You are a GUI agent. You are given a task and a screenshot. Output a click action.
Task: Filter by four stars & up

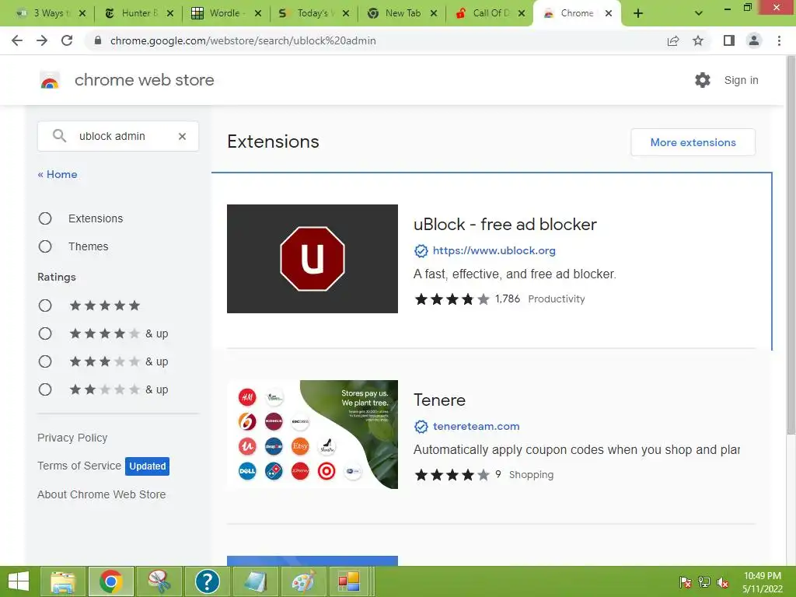[45, 333]
